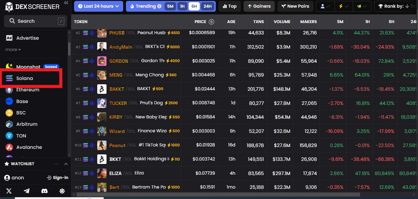Open the Telegram link icon

27,191
